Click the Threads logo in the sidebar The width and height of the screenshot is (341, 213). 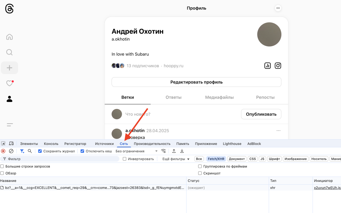click(x=9, y=9)
